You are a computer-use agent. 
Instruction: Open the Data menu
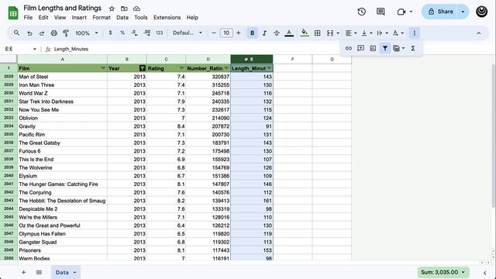click(122, 17)
